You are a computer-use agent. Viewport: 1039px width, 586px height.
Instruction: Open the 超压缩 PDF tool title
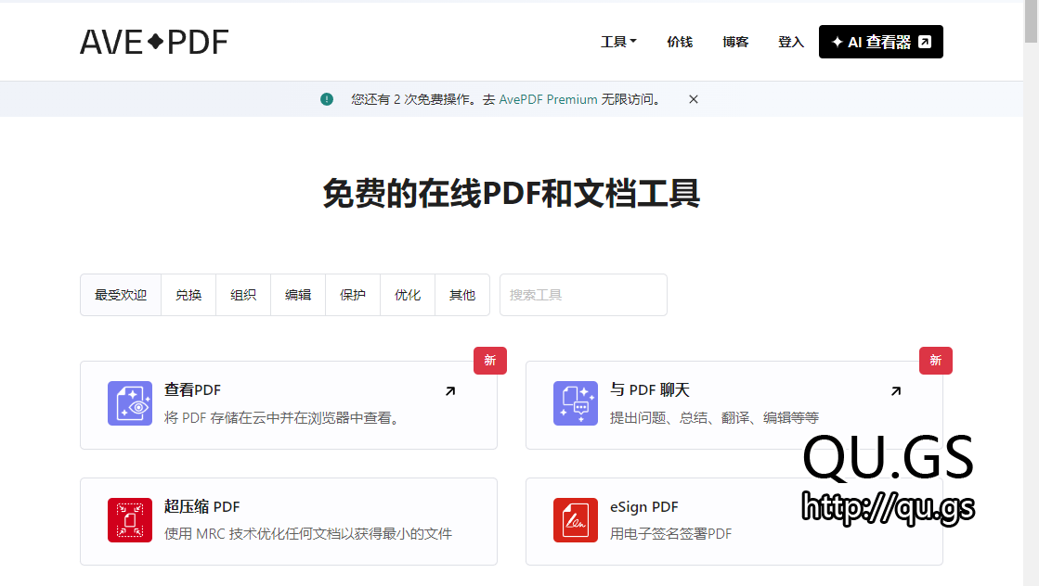point(202,506)
